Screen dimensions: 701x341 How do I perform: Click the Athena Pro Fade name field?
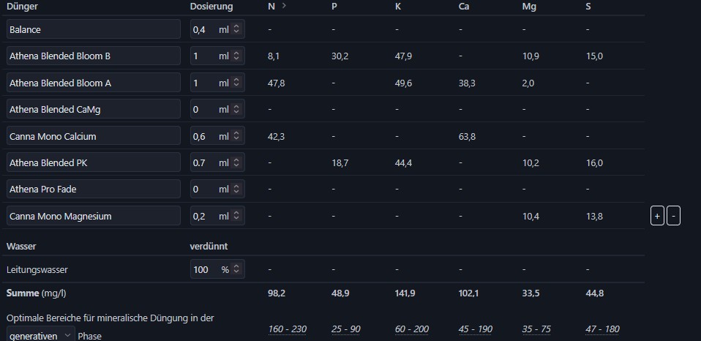[x=94, y=189]
